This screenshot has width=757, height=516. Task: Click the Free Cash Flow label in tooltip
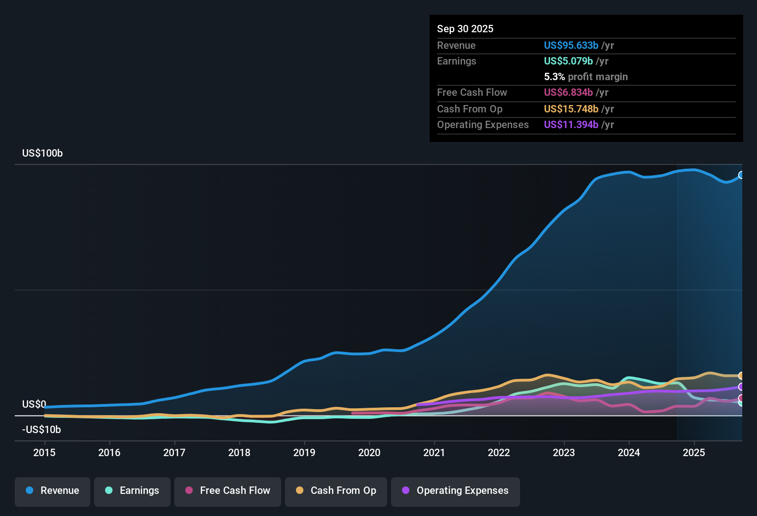pos(472,93)
